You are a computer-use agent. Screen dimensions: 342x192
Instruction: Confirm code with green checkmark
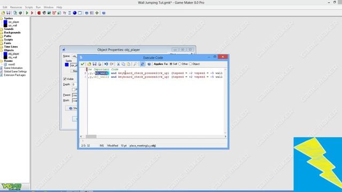pos(82,64)
